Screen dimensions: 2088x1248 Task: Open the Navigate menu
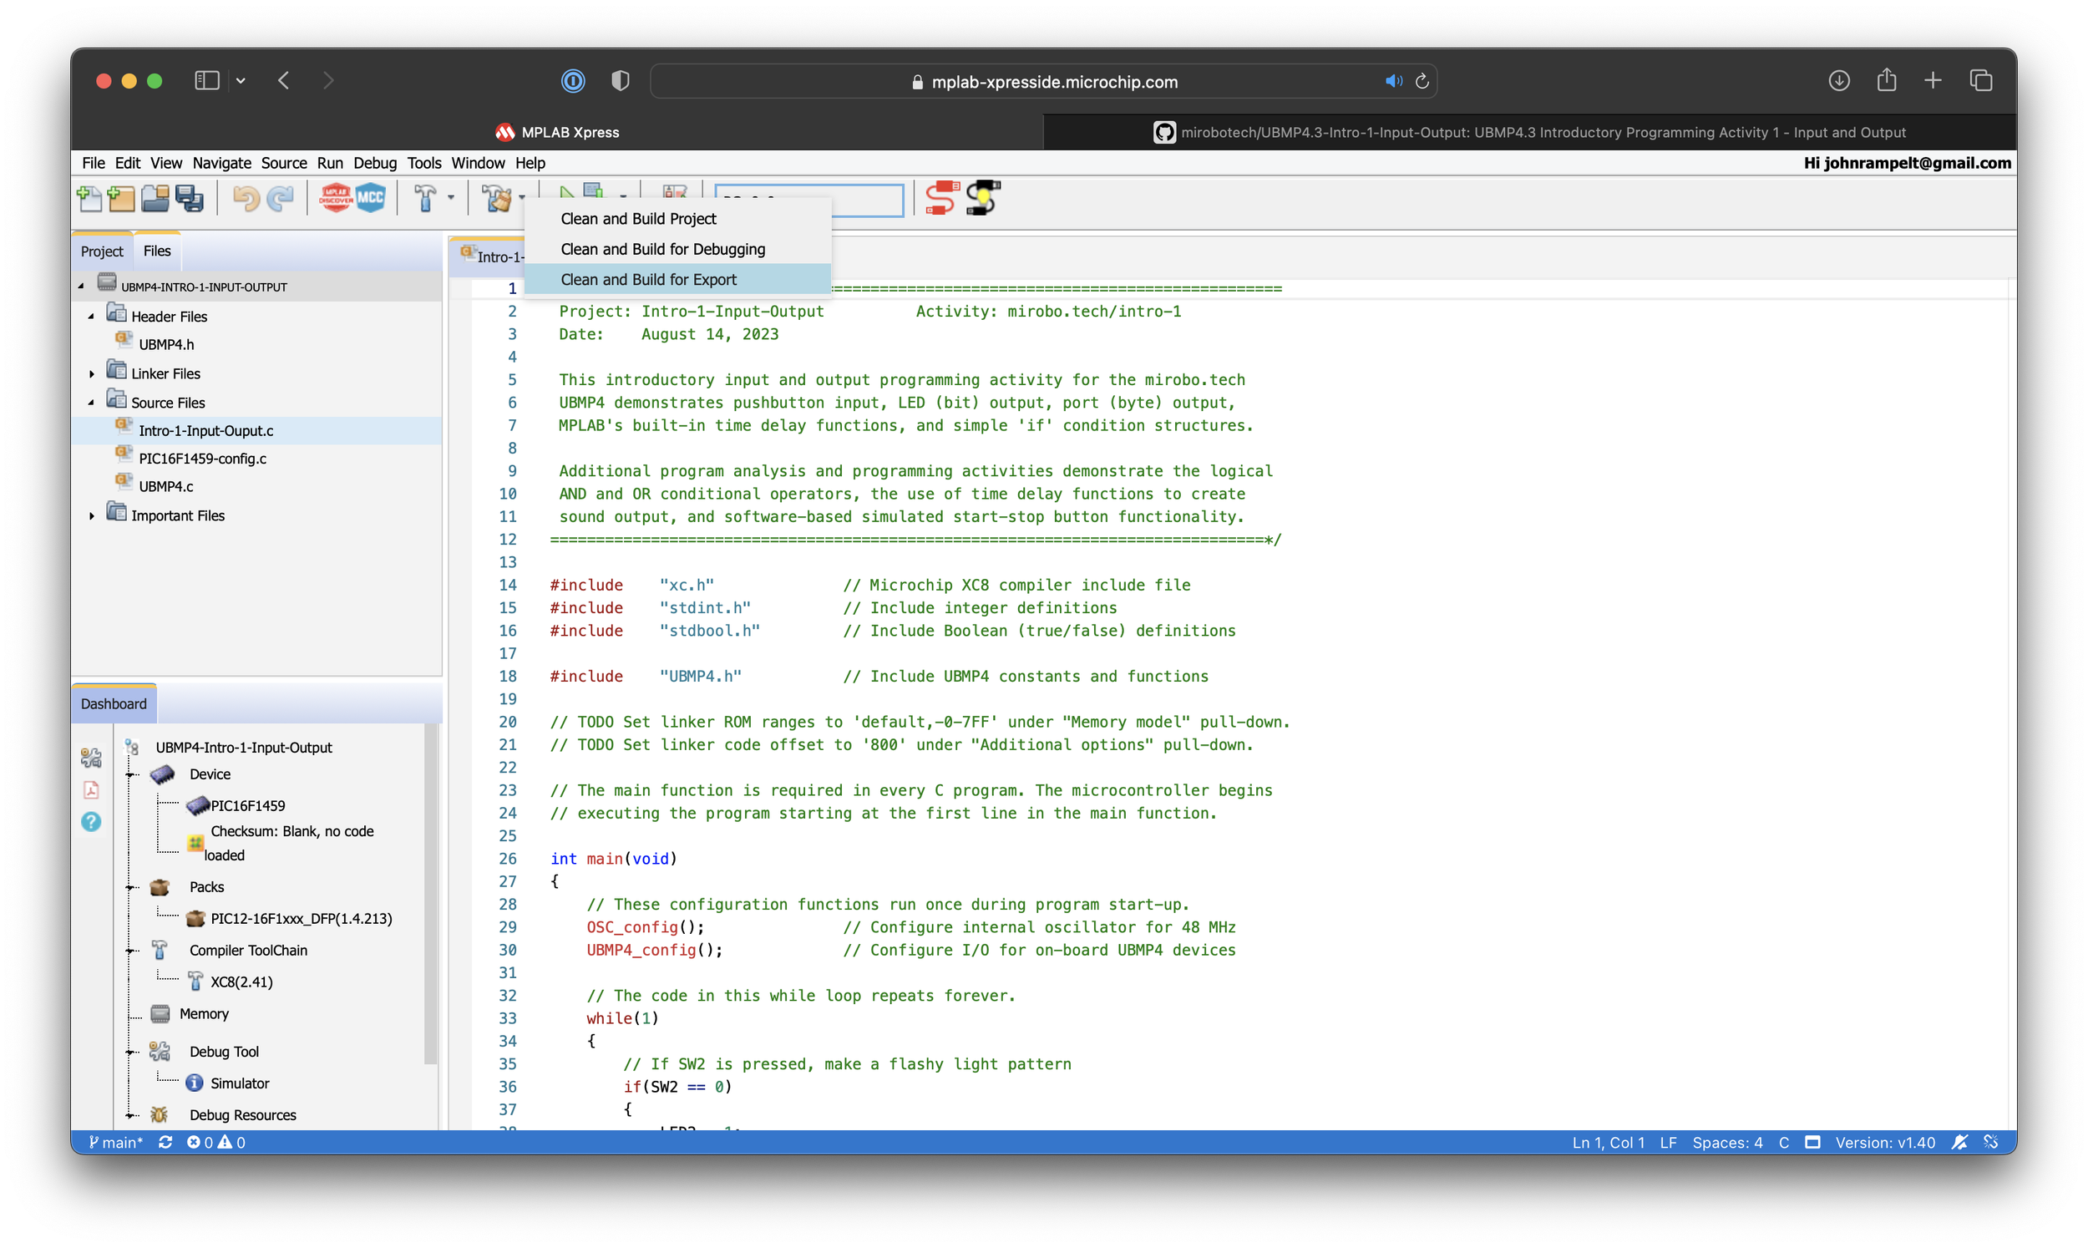click(221, 163)
